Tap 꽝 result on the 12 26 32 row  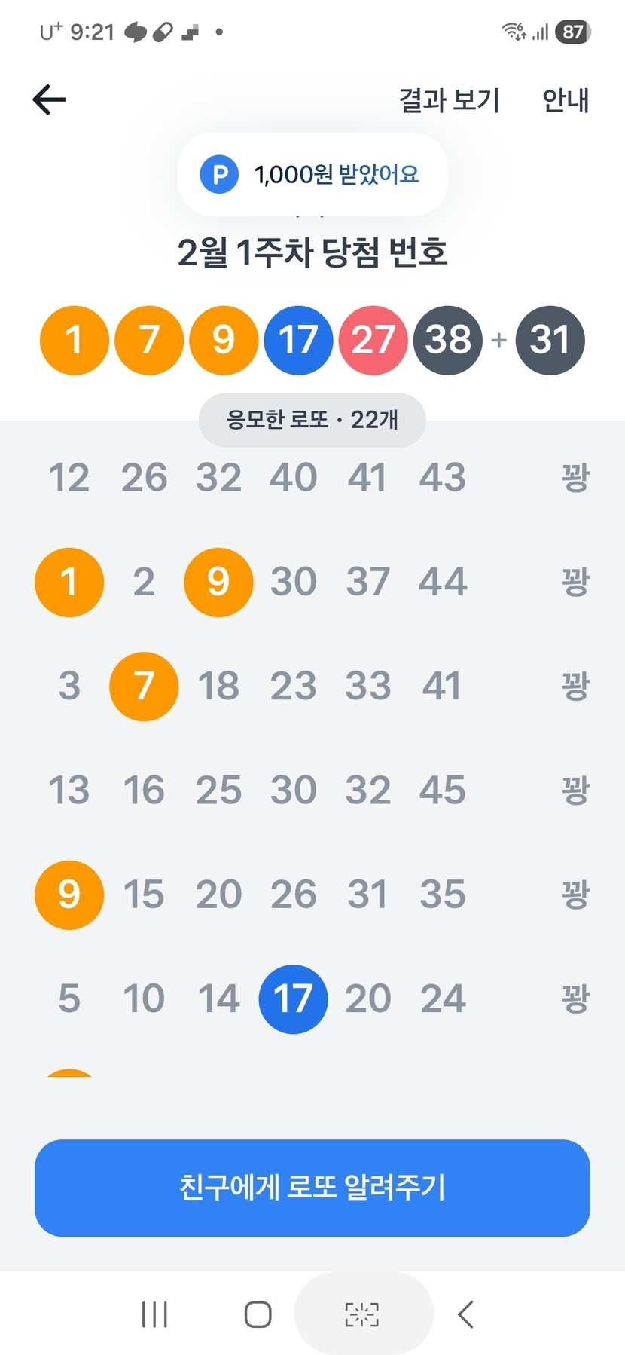click(x=575, y=478)
